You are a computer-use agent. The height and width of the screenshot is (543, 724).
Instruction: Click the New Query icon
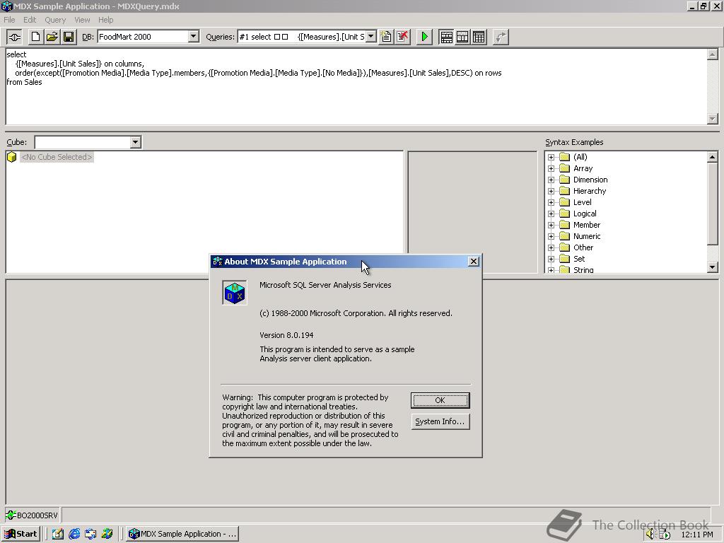click(x=386, y=37)
